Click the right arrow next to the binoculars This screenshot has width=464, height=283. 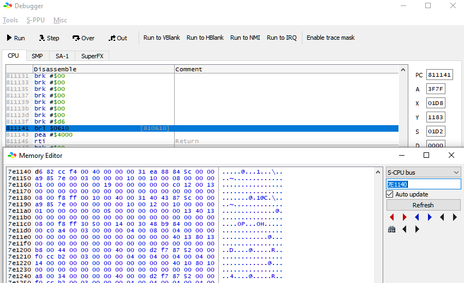(x=417, y=229)
